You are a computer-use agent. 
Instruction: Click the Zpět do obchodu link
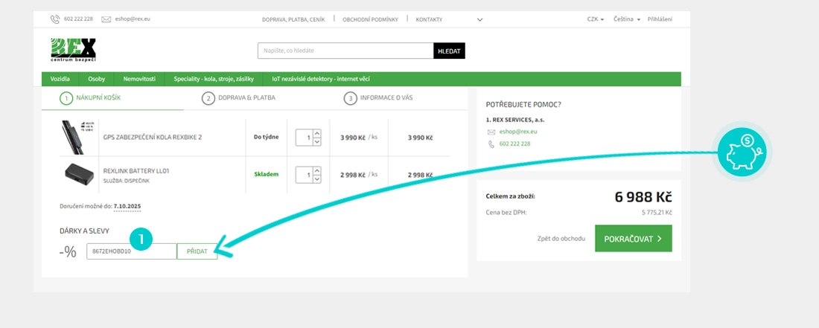point(561,239)
